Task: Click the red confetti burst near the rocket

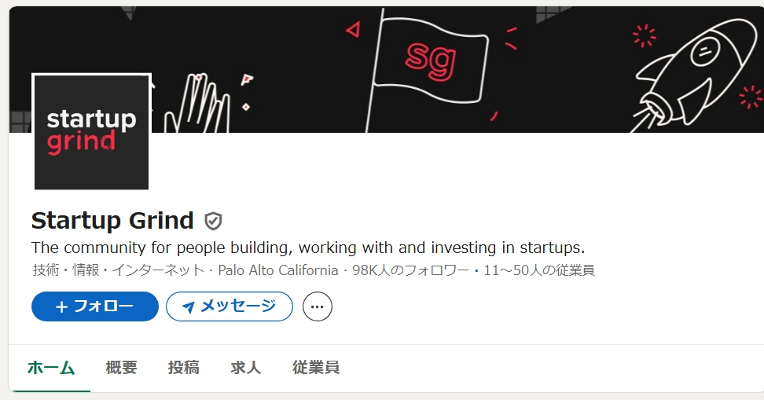Action: [x=643, y=35]
